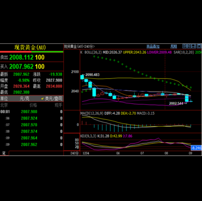Click the 08 date marker on time axis

click(x=166, y=153)
